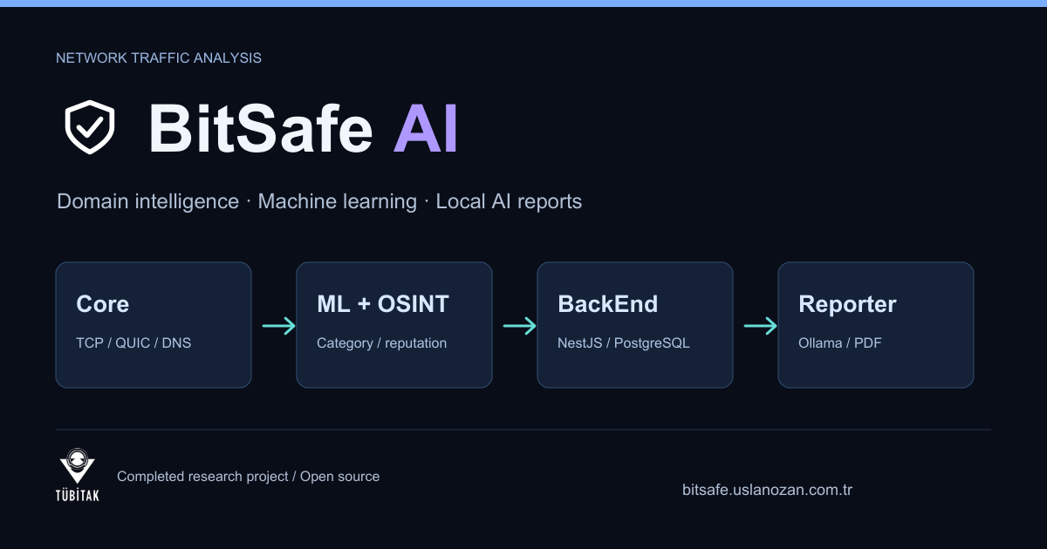Click "NestJS / PostgreSQL" text
Viewport: 1047px width, 549px height.
tap(624, 343)
